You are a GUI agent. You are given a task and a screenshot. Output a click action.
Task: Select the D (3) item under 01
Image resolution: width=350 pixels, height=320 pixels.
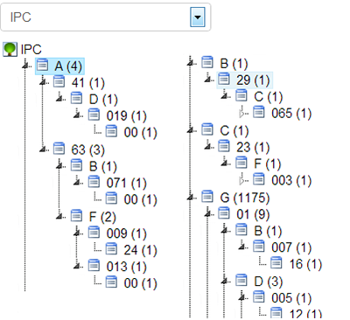[268, 282]
